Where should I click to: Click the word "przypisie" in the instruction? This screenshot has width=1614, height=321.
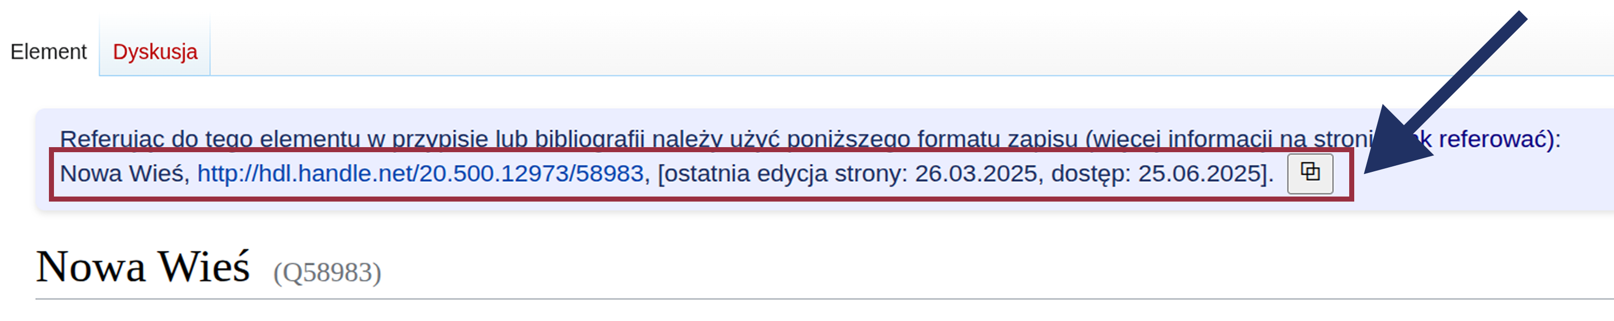[x=440, y=139]
